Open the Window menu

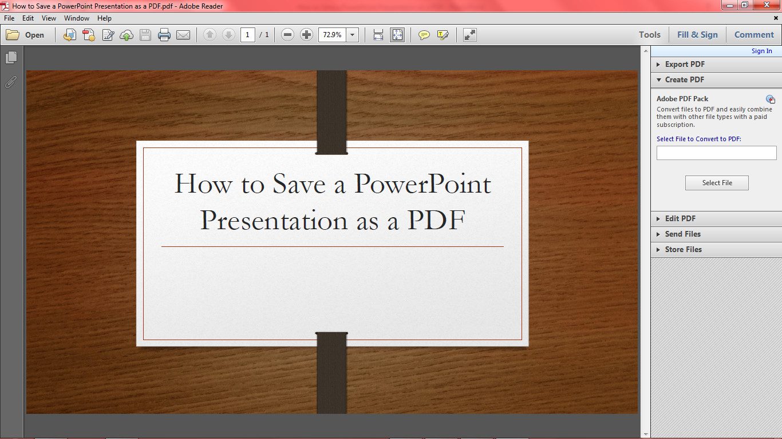pyautogui.click(x=77, y=18)
